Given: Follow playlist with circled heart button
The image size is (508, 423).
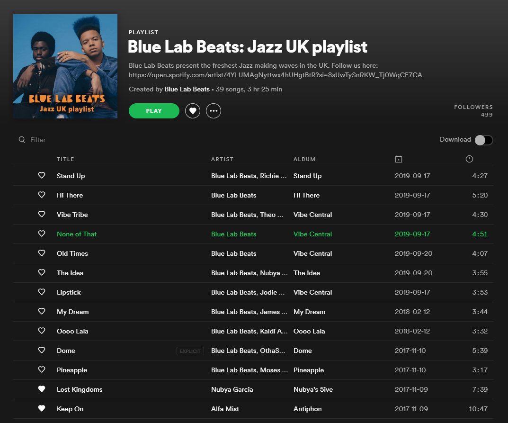Looking at the screenshot, I should click(x=193, y=111).
